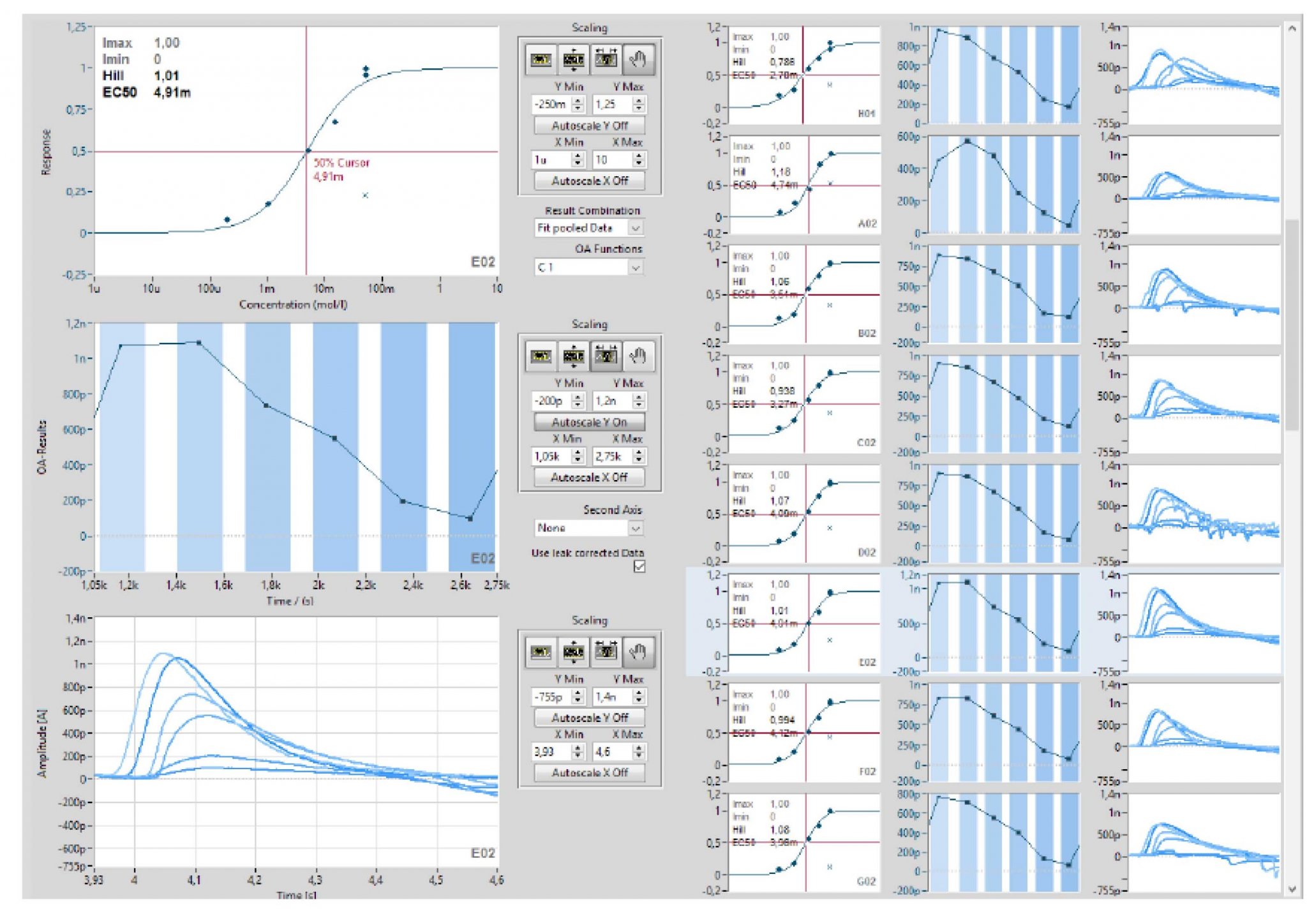
Task: Click Y-axis fit icon in top Scaling panel
Action: [x=573, y=59]
